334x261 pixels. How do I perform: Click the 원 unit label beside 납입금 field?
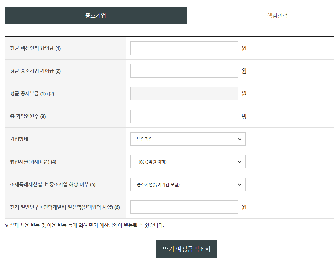pos(245,48)
